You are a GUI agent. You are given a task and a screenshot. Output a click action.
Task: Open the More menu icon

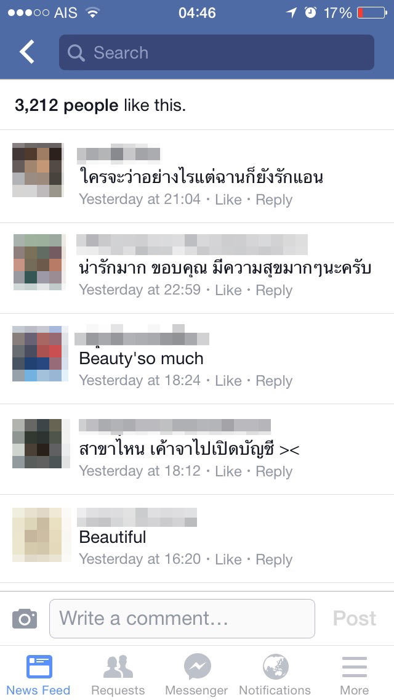click(354, 667)
